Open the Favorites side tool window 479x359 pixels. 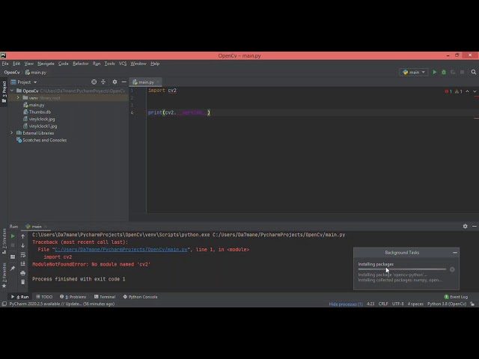(4, 274)
